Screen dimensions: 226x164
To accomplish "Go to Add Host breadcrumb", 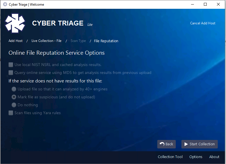I will click(15, 41).
